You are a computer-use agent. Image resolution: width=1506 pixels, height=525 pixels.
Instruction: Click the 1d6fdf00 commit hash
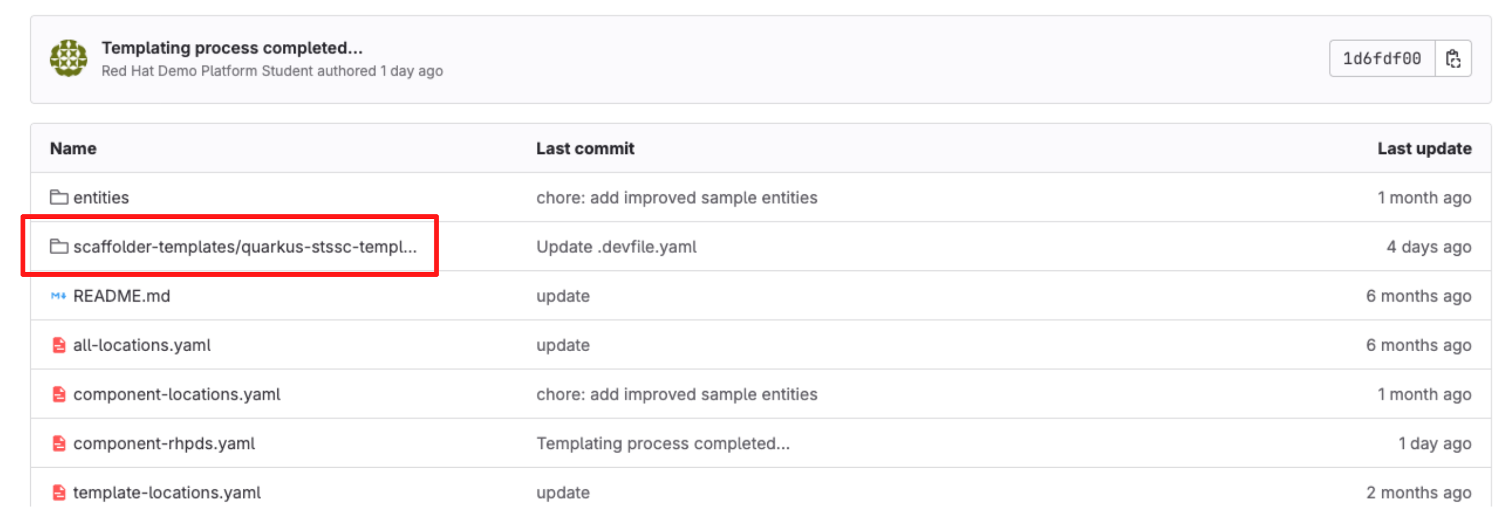click(x=1381, y=59)
